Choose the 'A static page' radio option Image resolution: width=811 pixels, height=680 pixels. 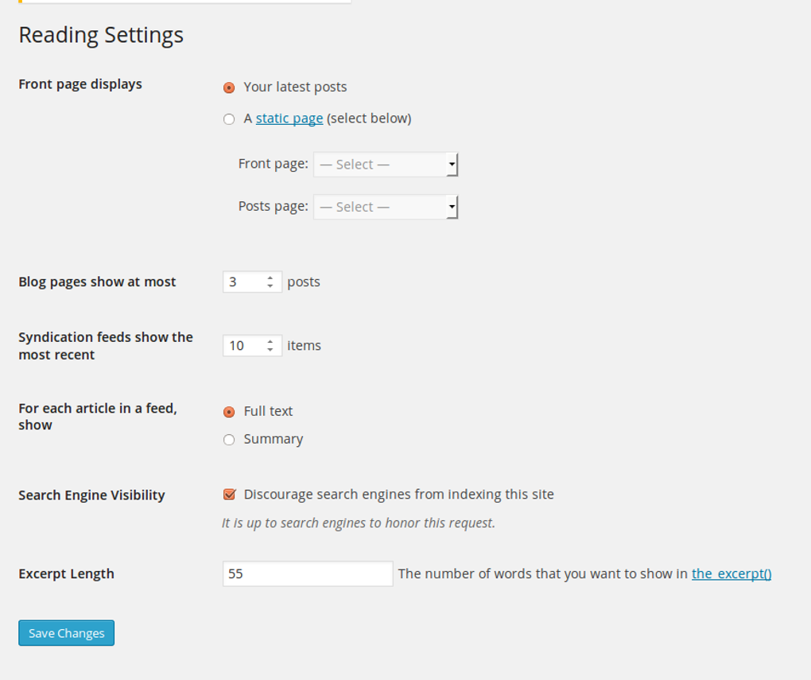[229, 119]
